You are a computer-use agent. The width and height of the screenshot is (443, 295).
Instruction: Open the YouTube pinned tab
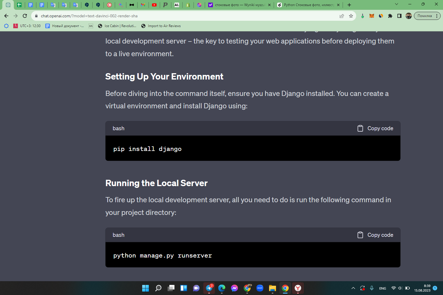[x=154, y=5]
